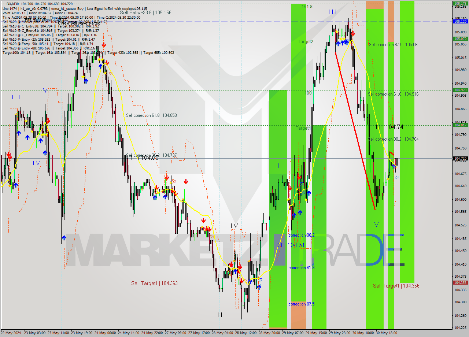The height and width of the screenshot is (337, 469).
Task: Click the green 105.173 price tag
Action: pos(460,3)
